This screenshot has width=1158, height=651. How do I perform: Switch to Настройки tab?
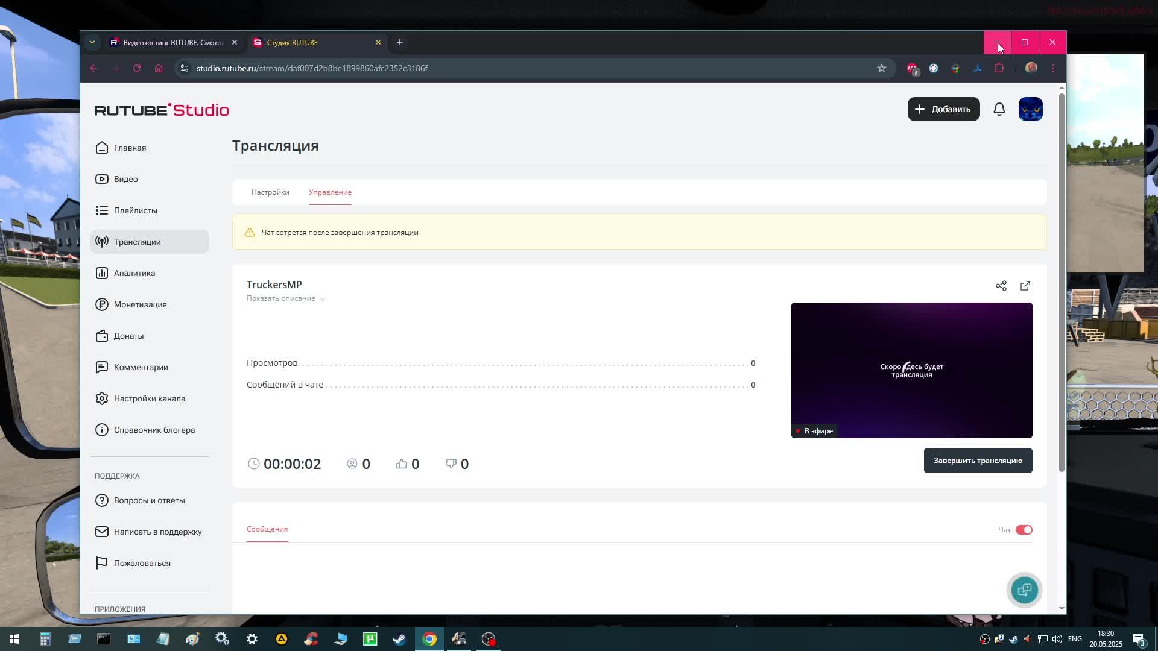tap(270, 192)
